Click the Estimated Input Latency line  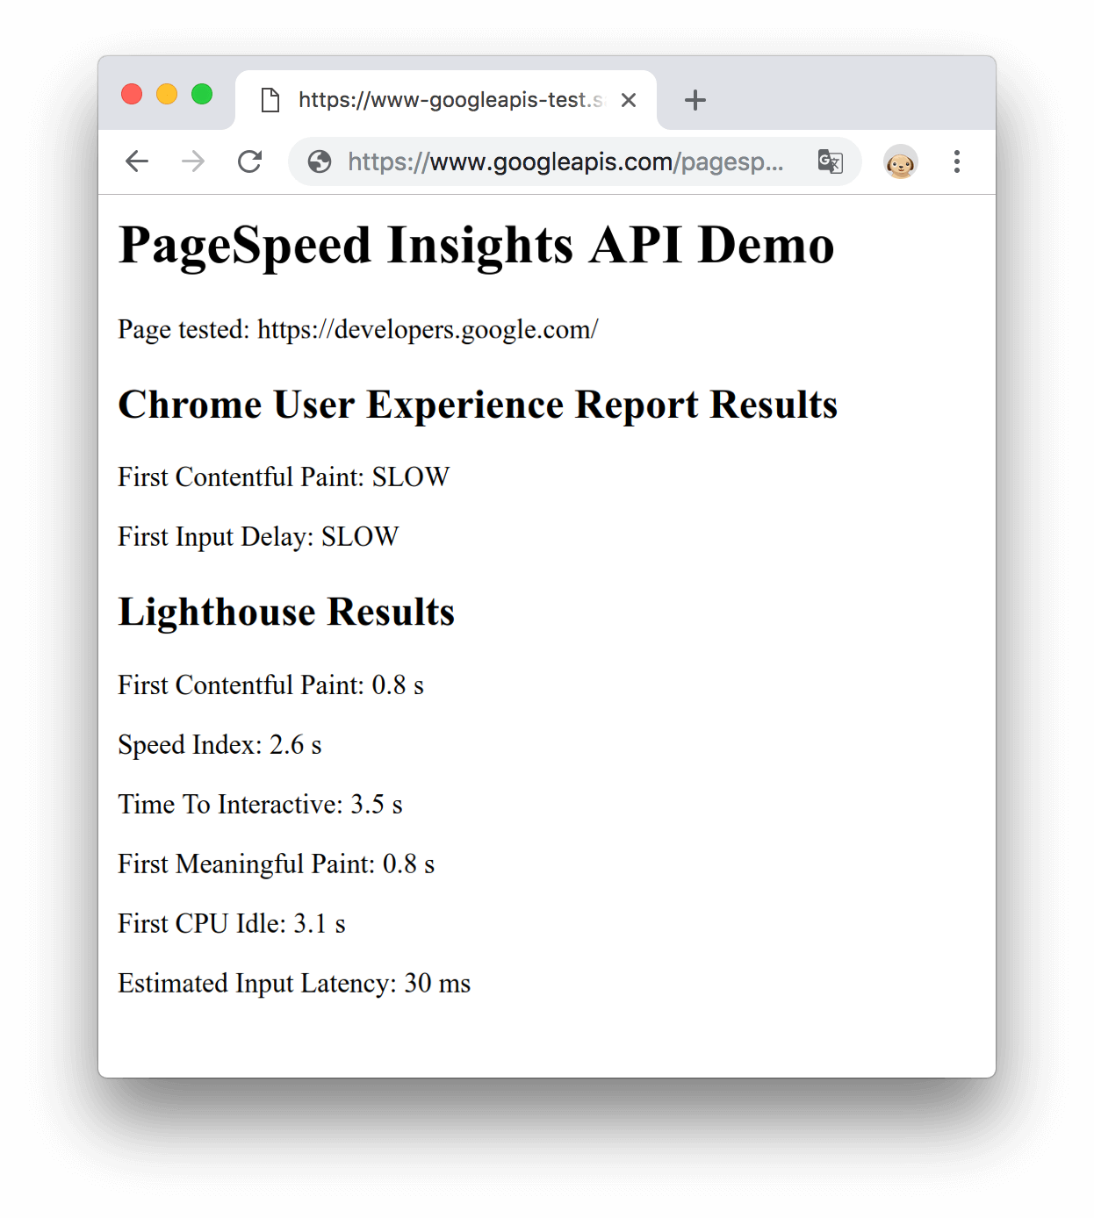coord(294,983)
